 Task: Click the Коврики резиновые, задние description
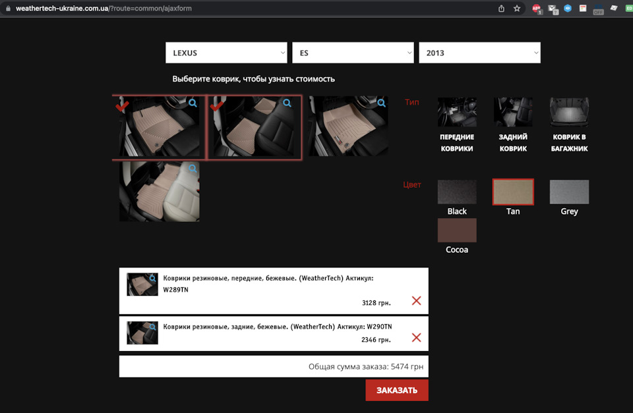point(278,327)
